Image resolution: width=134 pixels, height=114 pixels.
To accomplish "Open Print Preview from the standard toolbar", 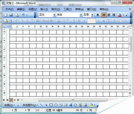I will pos(17,15).
